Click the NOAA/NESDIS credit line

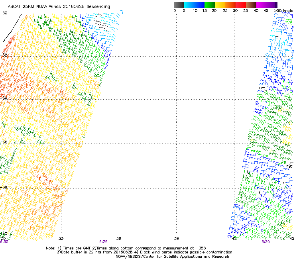[x=172, y=257]
